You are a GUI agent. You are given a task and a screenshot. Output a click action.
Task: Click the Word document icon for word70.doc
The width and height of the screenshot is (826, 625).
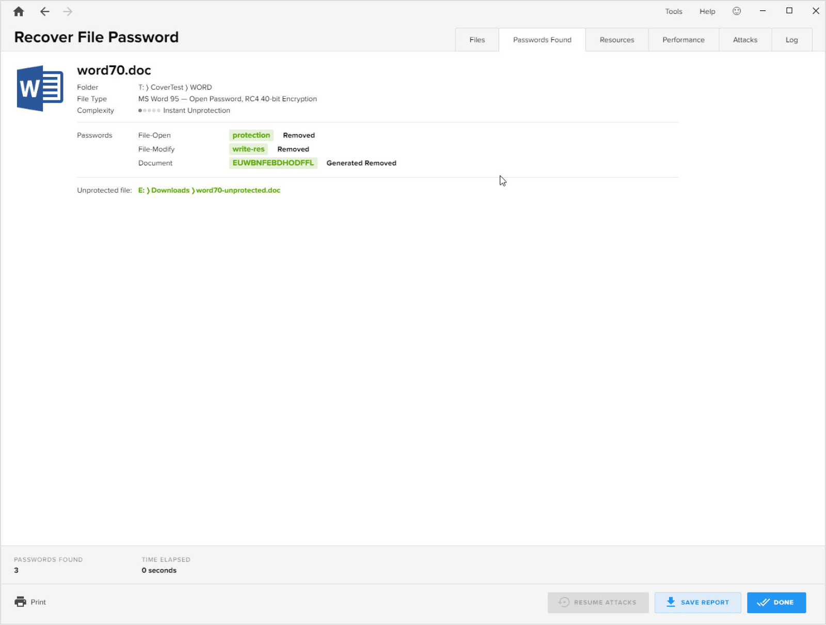pos(39,88)
